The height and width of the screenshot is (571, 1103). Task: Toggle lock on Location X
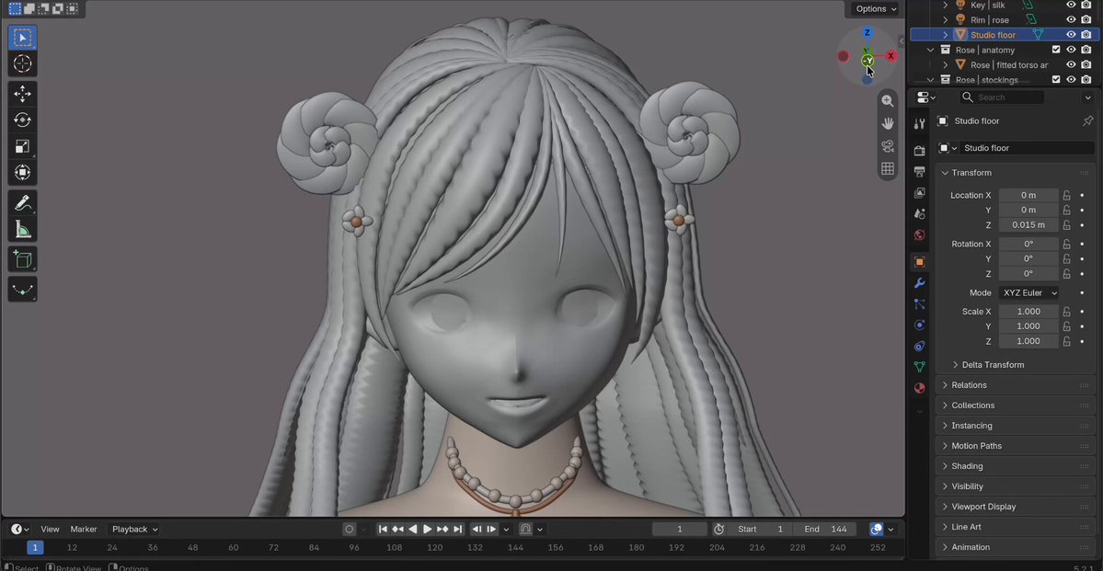[1067, 196]
